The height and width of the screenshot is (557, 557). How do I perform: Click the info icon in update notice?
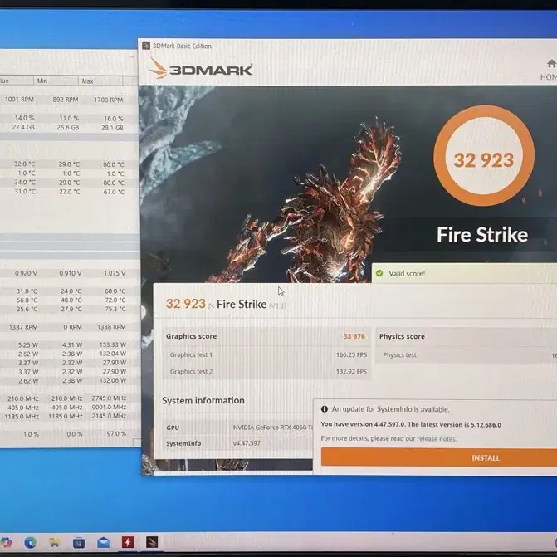click(325, 409)
